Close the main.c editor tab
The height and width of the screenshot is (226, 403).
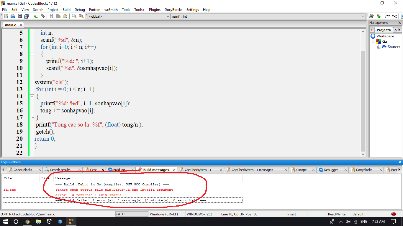[21, 25]
